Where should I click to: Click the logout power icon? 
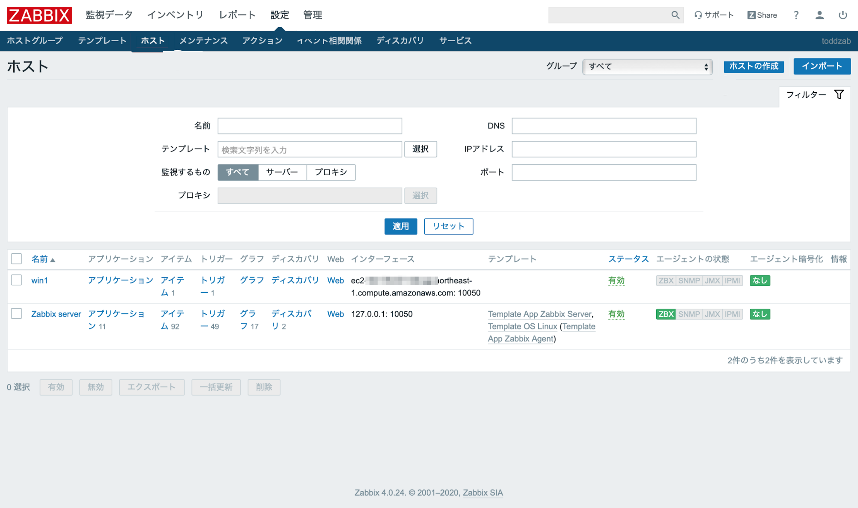click(843, 15)
